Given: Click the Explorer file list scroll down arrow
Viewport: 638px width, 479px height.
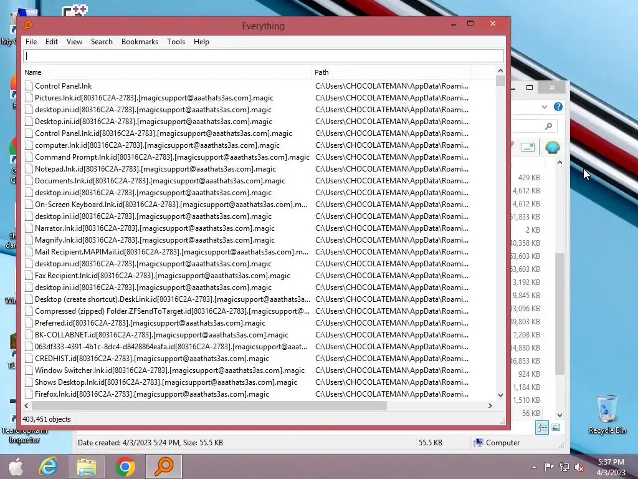Looking at the screenshot, I should tap(560, 415).
